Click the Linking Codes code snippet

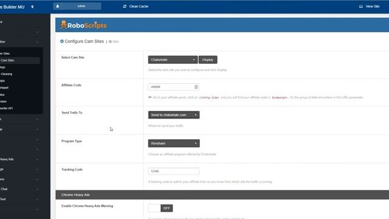[x=209, y=97]
